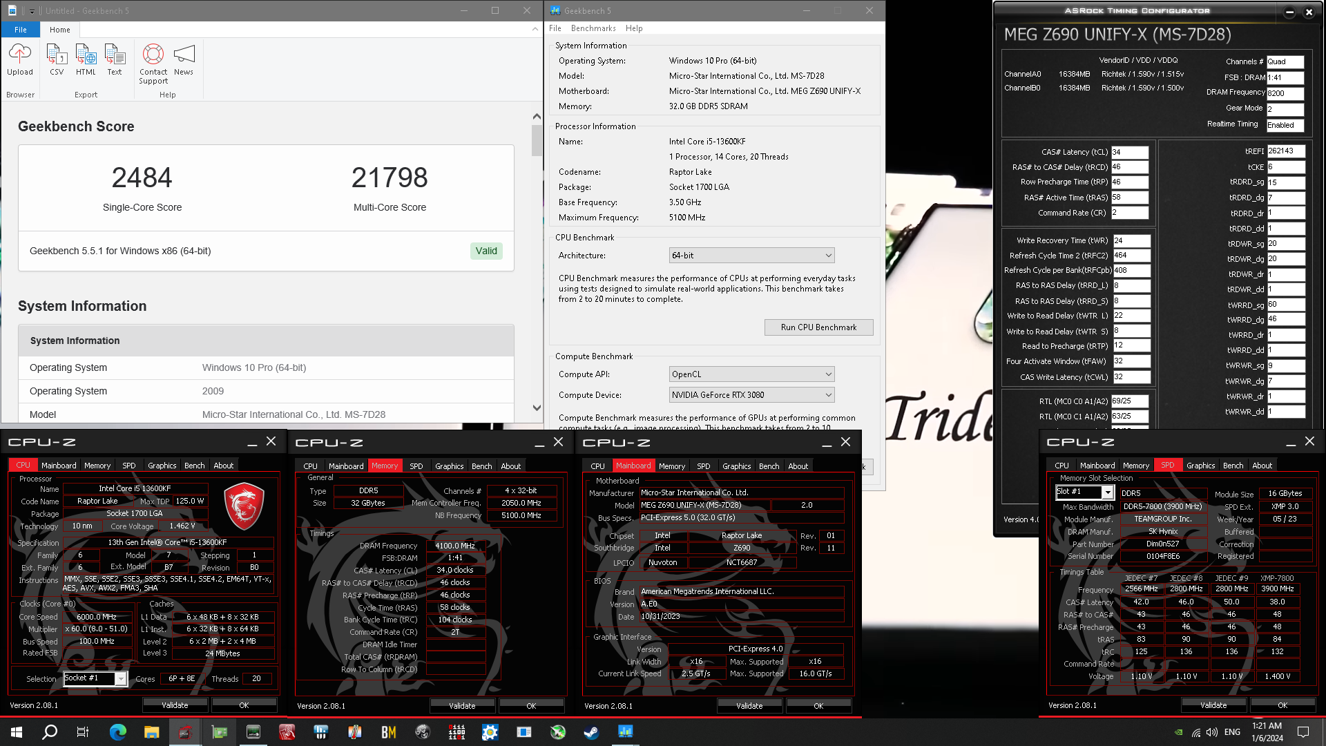Click the Realtime Timing Enabled field

click(1285, 125)
